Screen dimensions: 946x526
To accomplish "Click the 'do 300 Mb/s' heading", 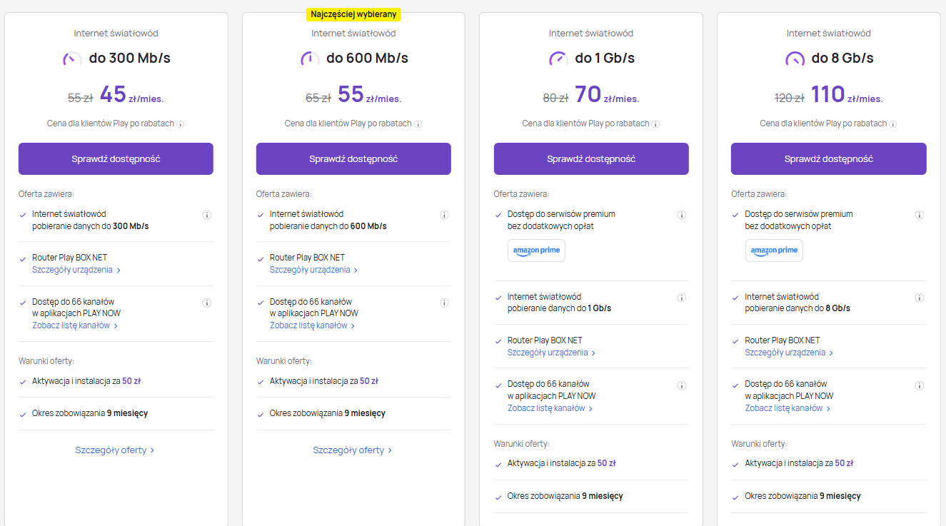I will (130, 58).
